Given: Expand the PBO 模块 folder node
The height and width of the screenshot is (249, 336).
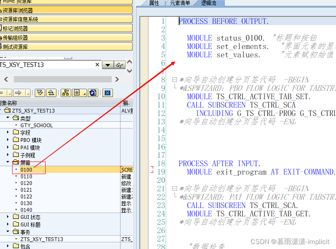Looking at the screenshot, I should [8, 140].
